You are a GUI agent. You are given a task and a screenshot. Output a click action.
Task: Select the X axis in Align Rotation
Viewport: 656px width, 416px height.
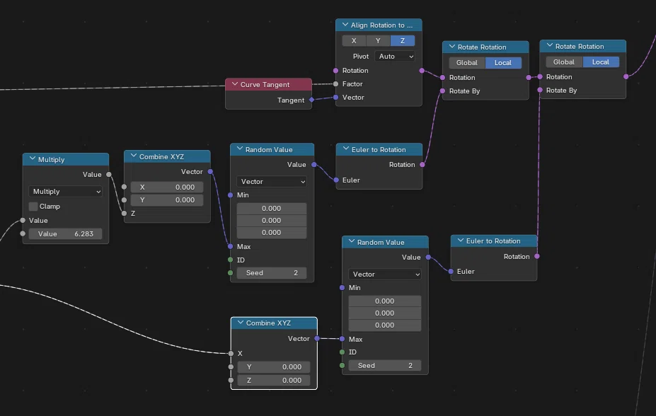pos(354,40)
